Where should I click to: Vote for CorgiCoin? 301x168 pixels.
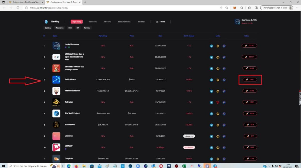pos(250,158)
